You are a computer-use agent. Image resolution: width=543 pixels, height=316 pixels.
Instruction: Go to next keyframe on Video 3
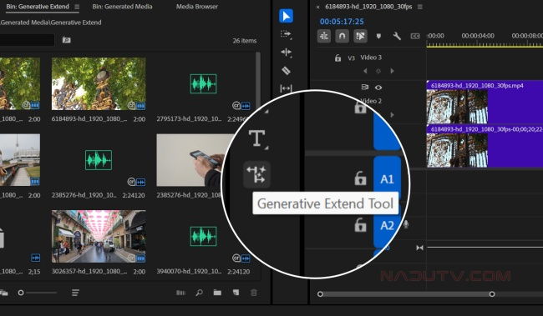[x=392, y=71]
